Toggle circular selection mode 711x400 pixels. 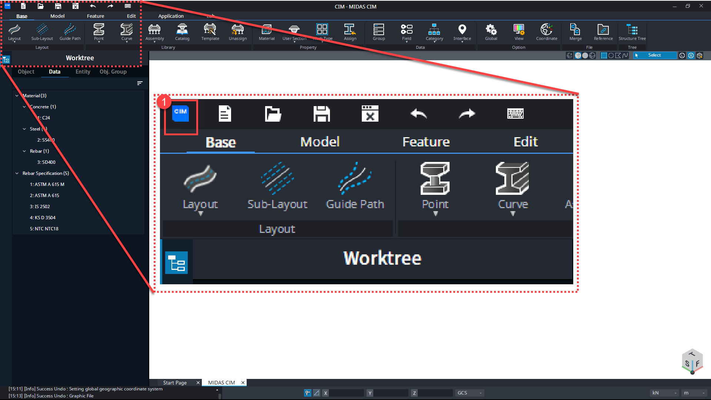(x=611, y=55)
